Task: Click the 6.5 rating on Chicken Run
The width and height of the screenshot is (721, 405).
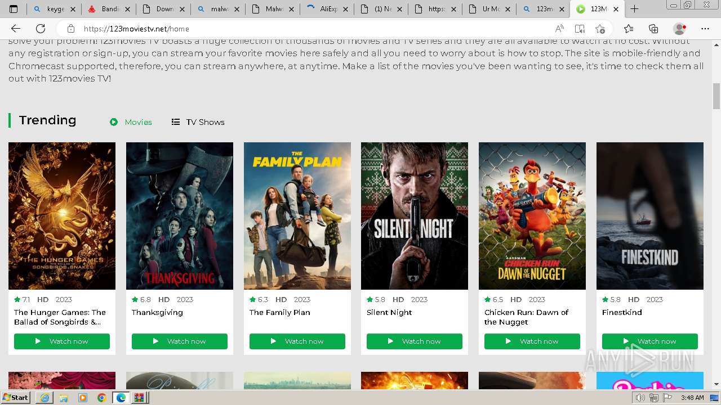Action: [x=494, y=299]
